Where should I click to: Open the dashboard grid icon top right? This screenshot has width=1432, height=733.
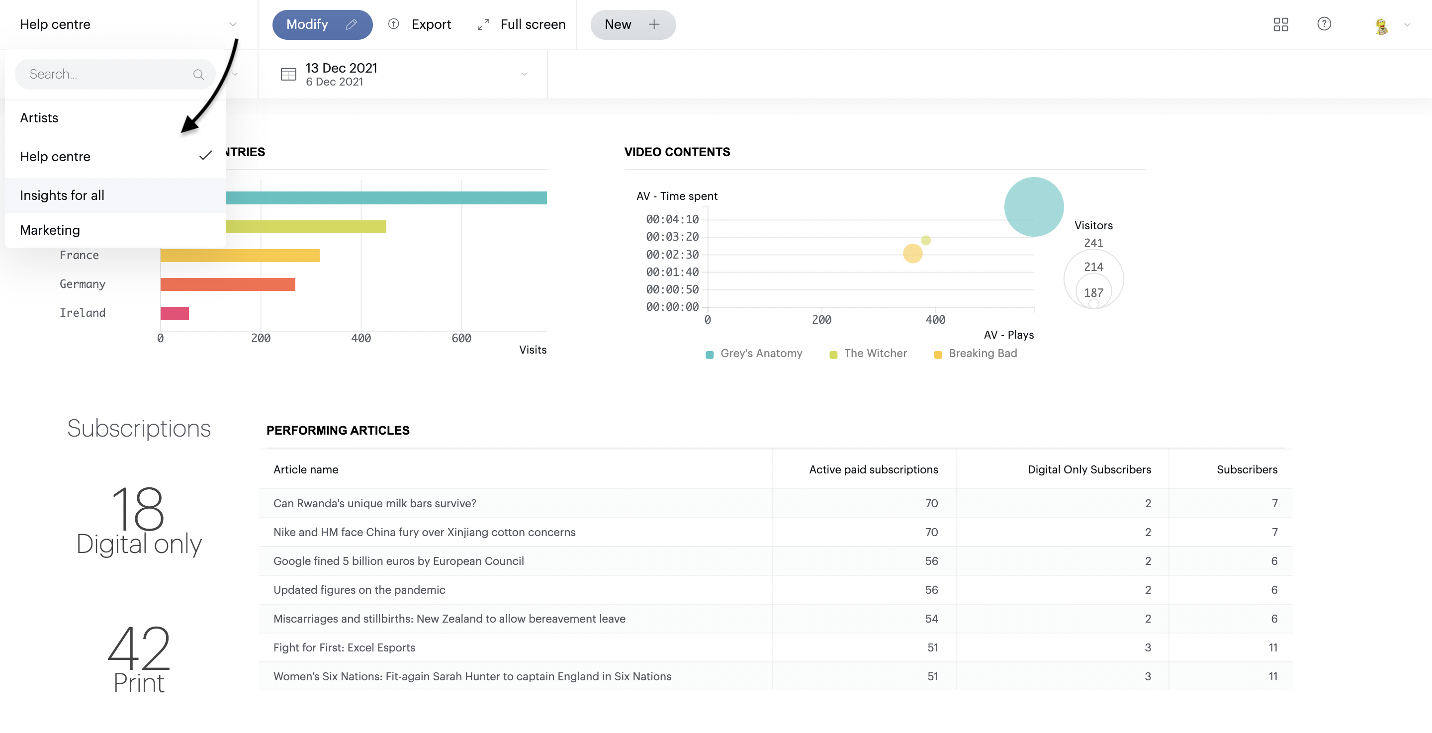pyautogui.click(x=1281, y=24)
